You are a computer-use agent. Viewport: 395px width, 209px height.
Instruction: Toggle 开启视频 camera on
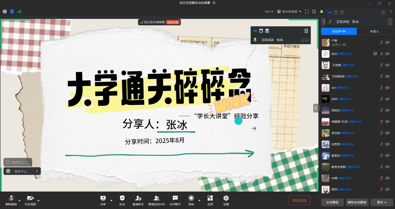click(x=30, y=198)
